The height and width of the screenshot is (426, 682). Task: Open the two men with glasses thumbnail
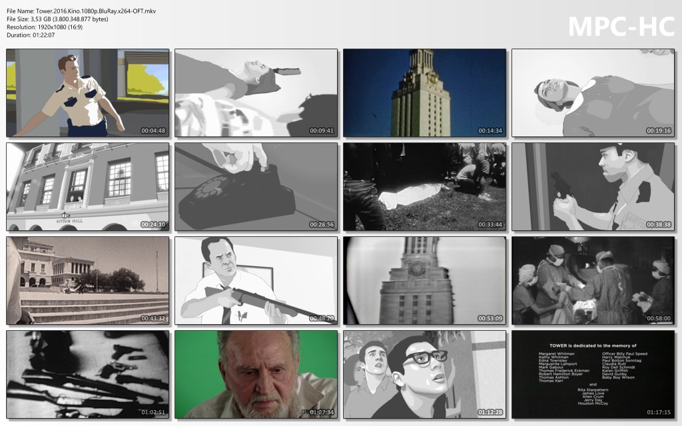[x=424, y=374]
